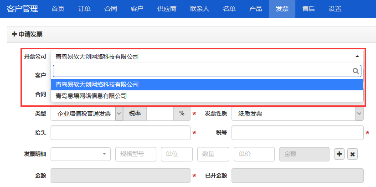The image size is (376, 187).
Task: Click the plus icon to add invoice detail row
Action: coord(339,154)
